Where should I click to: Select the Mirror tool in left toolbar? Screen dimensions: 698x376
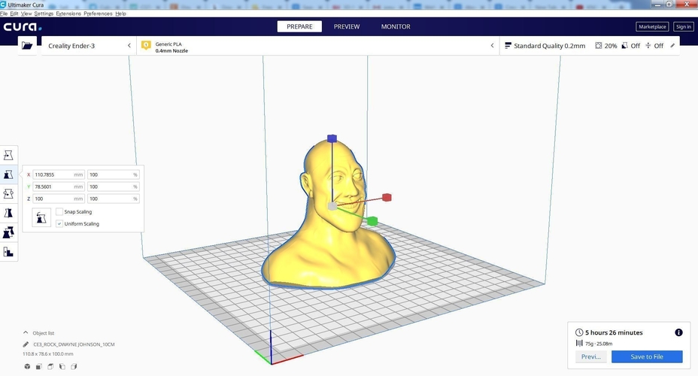click(x=8, y=213)
